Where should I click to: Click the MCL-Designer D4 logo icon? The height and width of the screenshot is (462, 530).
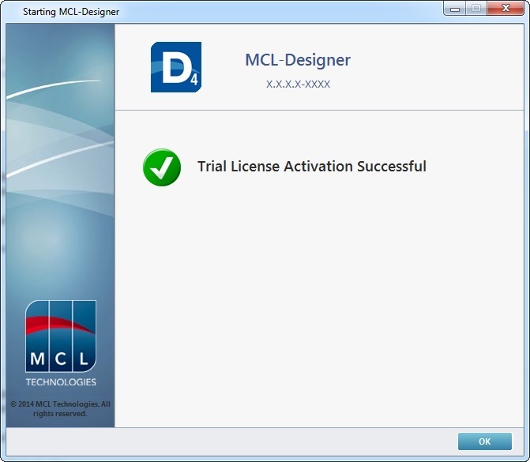point(176,67)
